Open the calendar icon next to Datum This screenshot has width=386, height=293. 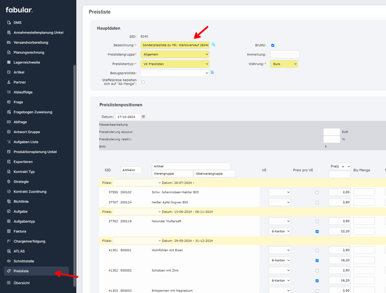(143, 117)
